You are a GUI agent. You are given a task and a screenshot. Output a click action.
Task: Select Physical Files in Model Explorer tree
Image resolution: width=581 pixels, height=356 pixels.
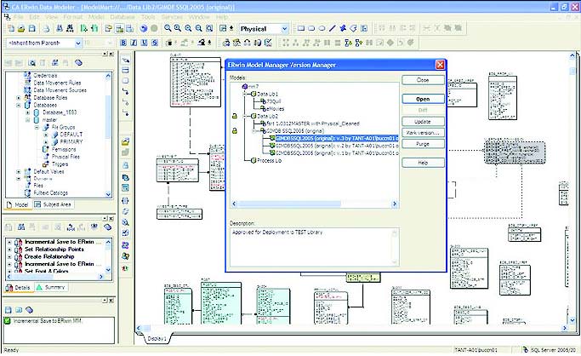(66, 157)
